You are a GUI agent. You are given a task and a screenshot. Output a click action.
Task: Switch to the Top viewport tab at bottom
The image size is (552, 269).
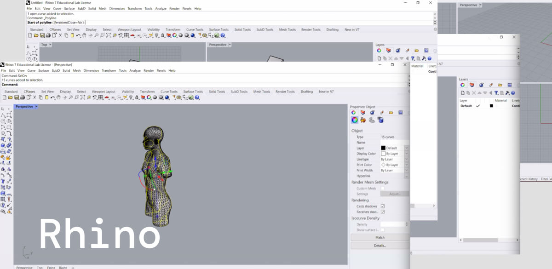[40, 267]
